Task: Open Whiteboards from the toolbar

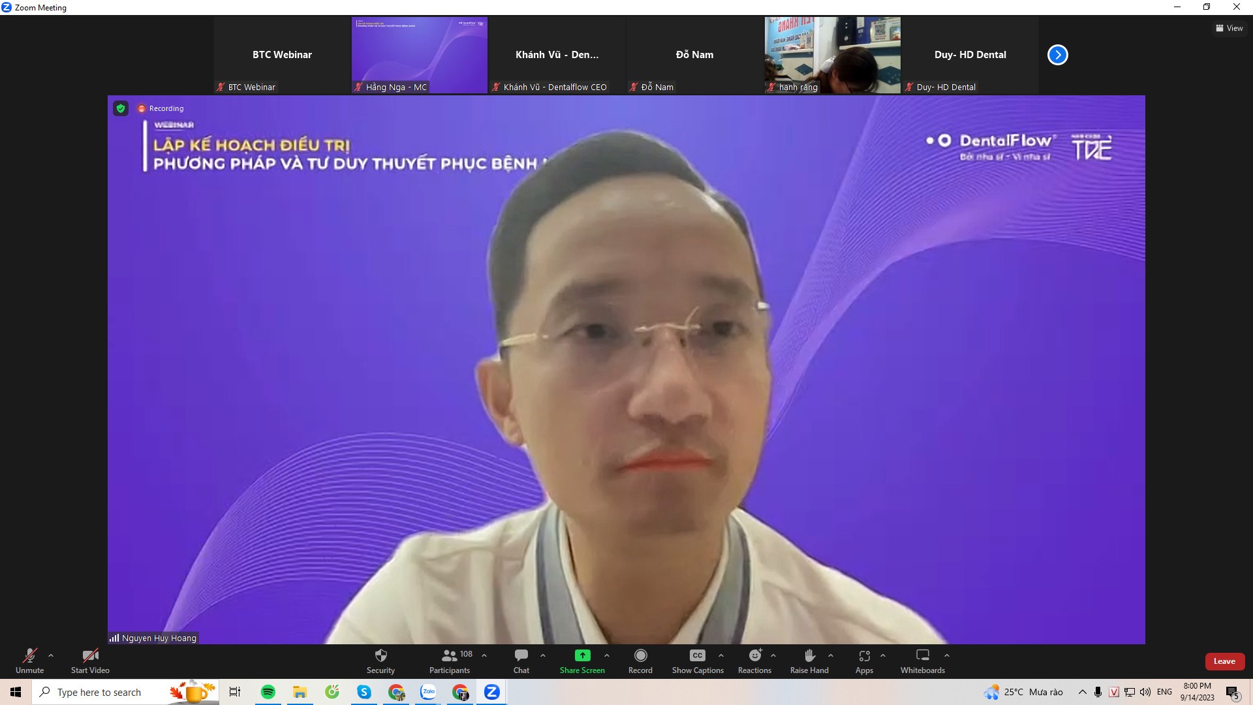Action: tap(922, 660)
